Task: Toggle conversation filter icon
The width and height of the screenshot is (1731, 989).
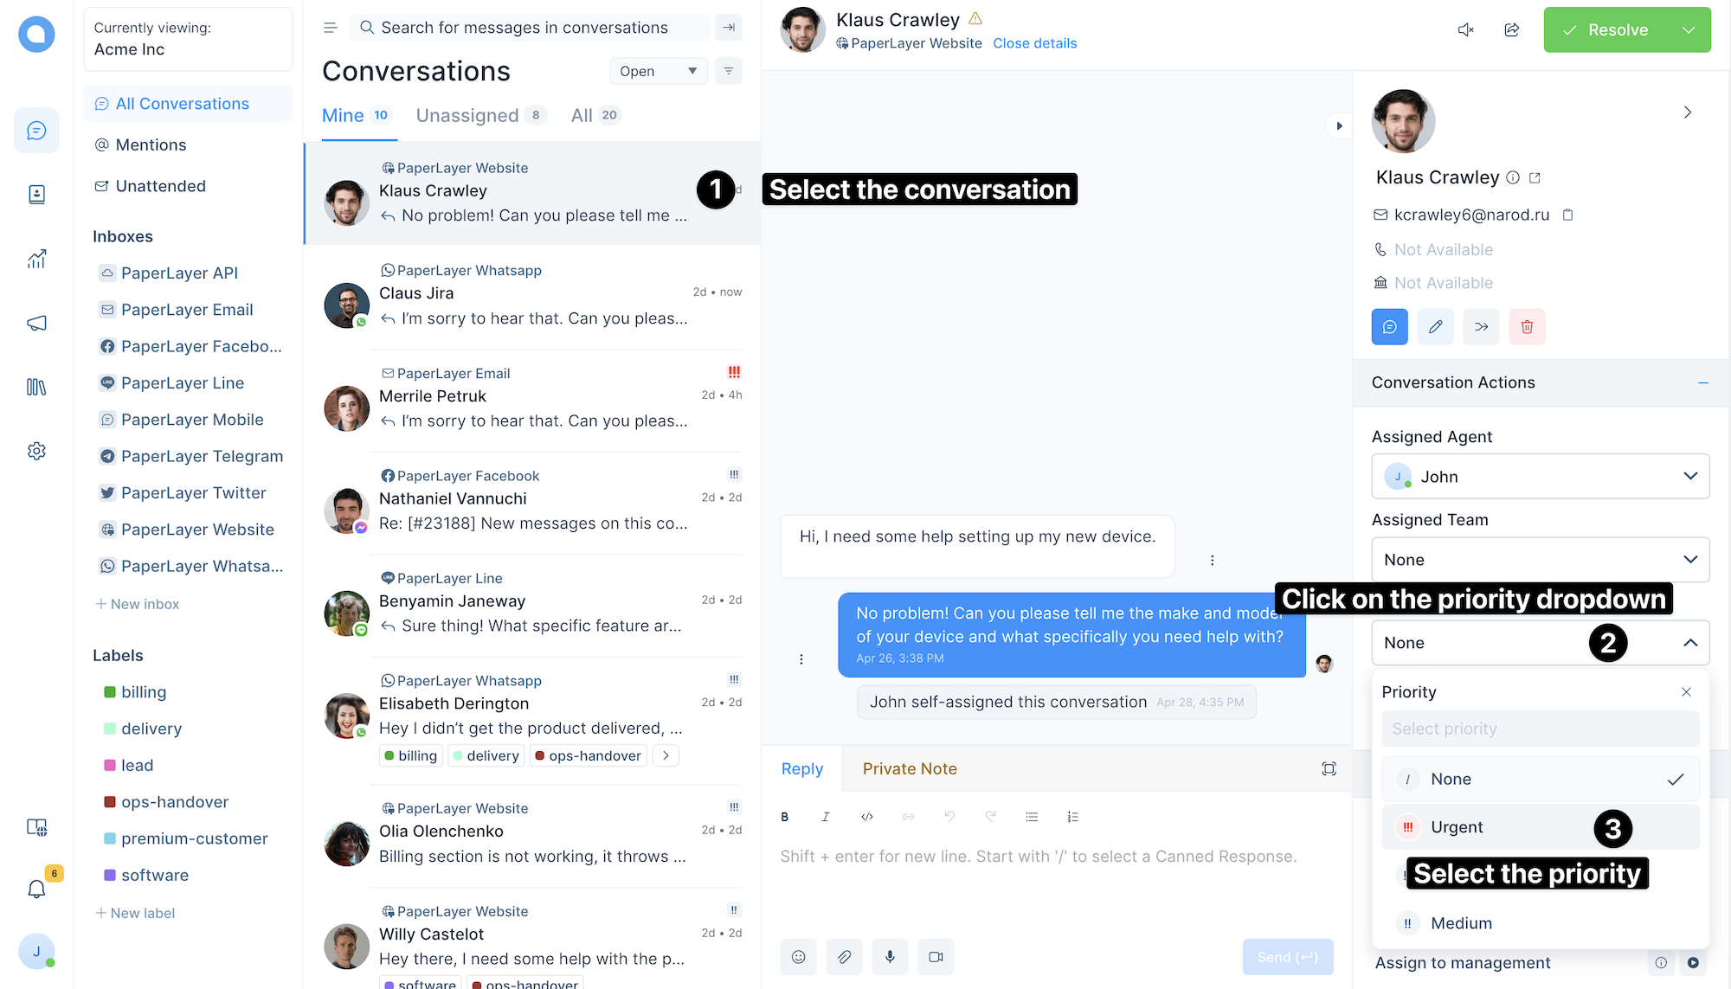Action: 729,71
